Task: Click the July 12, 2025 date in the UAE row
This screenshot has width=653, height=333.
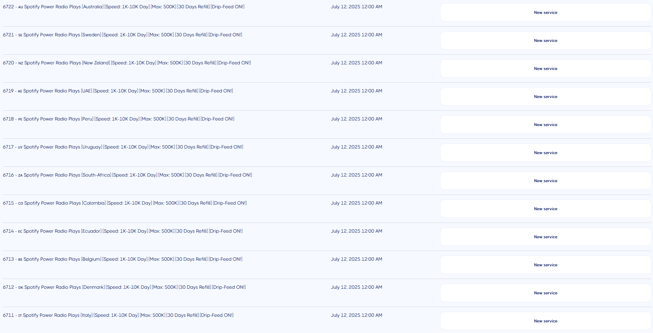Action: click(x=356, y=91)
